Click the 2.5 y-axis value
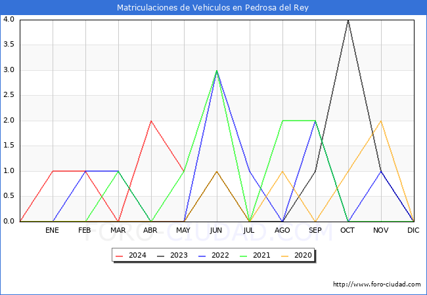This screenshot has height=295, width=427. [9, 95]
